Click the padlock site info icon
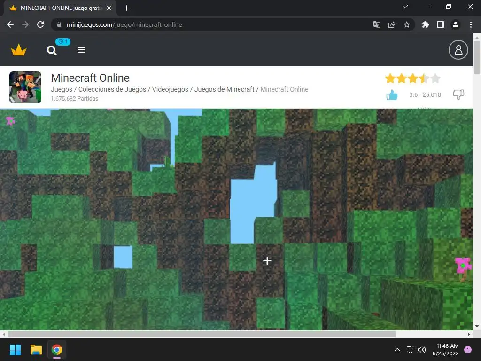Viewport: 481px width, 361px height. 59,24
